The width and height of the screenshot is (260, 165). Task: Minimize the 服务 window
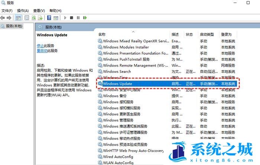tap(235, 3)
